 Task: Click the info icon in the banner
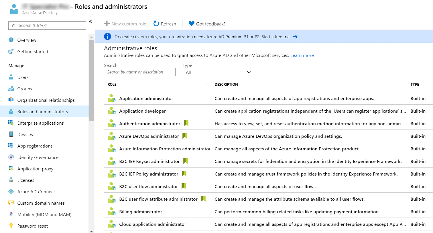coord(107,37)
